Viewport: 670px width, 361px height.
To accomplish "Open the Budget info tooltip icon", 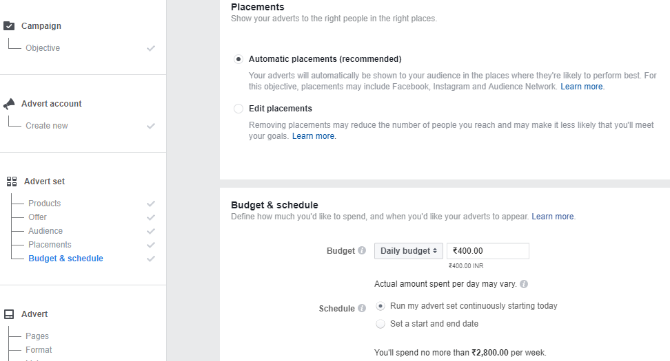I will pos(362,250).
